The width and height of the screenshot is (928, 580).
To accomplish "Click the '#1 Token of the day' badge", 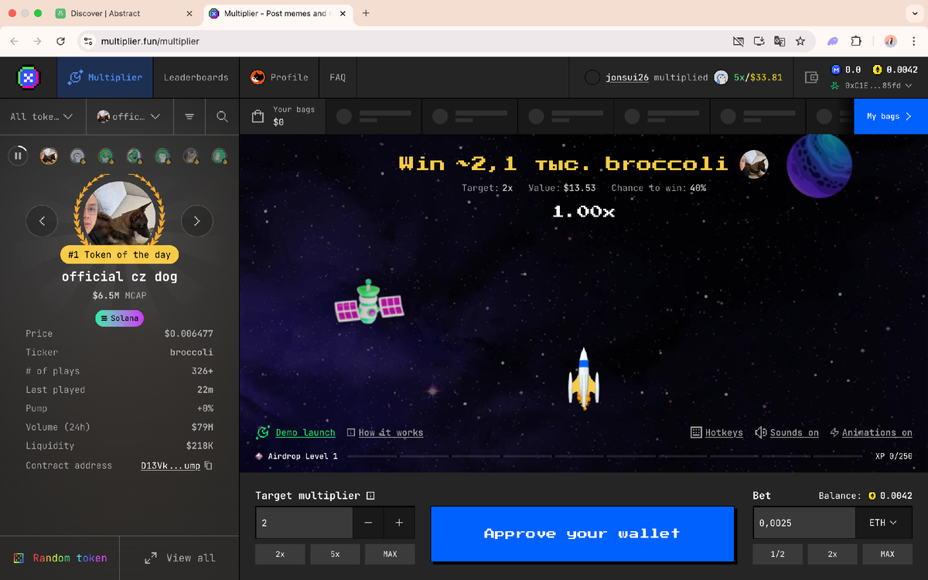I will point(119,254).
